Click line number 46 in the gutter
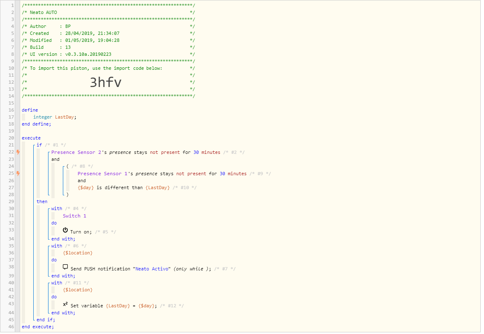This screenshot has width=484, height=334. pyautogui.click(x=11, y=327)
